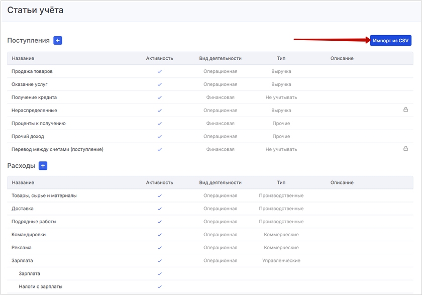Click the lock icon on the Нераспределенные row

click(x=405, y=110)
